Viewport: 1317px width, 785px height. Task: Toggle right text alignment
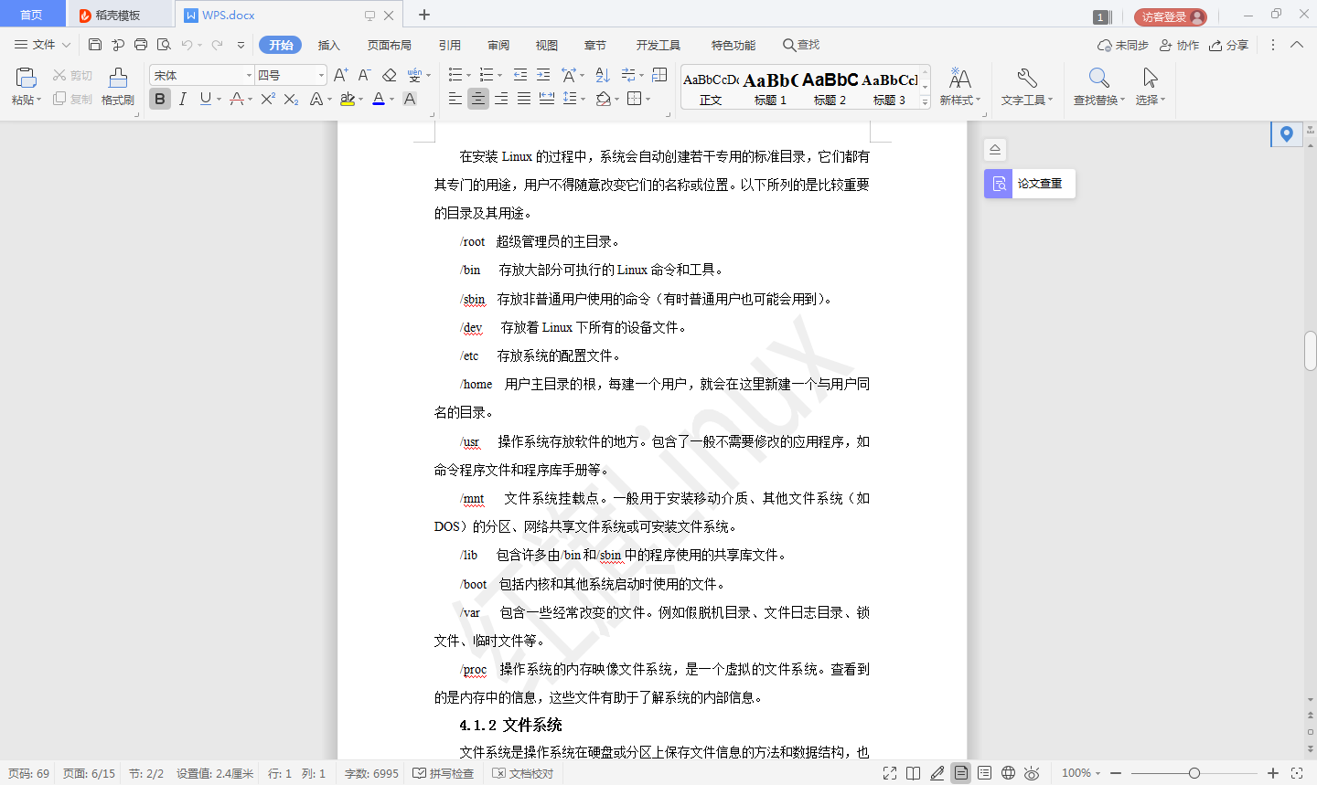point(501,99)
